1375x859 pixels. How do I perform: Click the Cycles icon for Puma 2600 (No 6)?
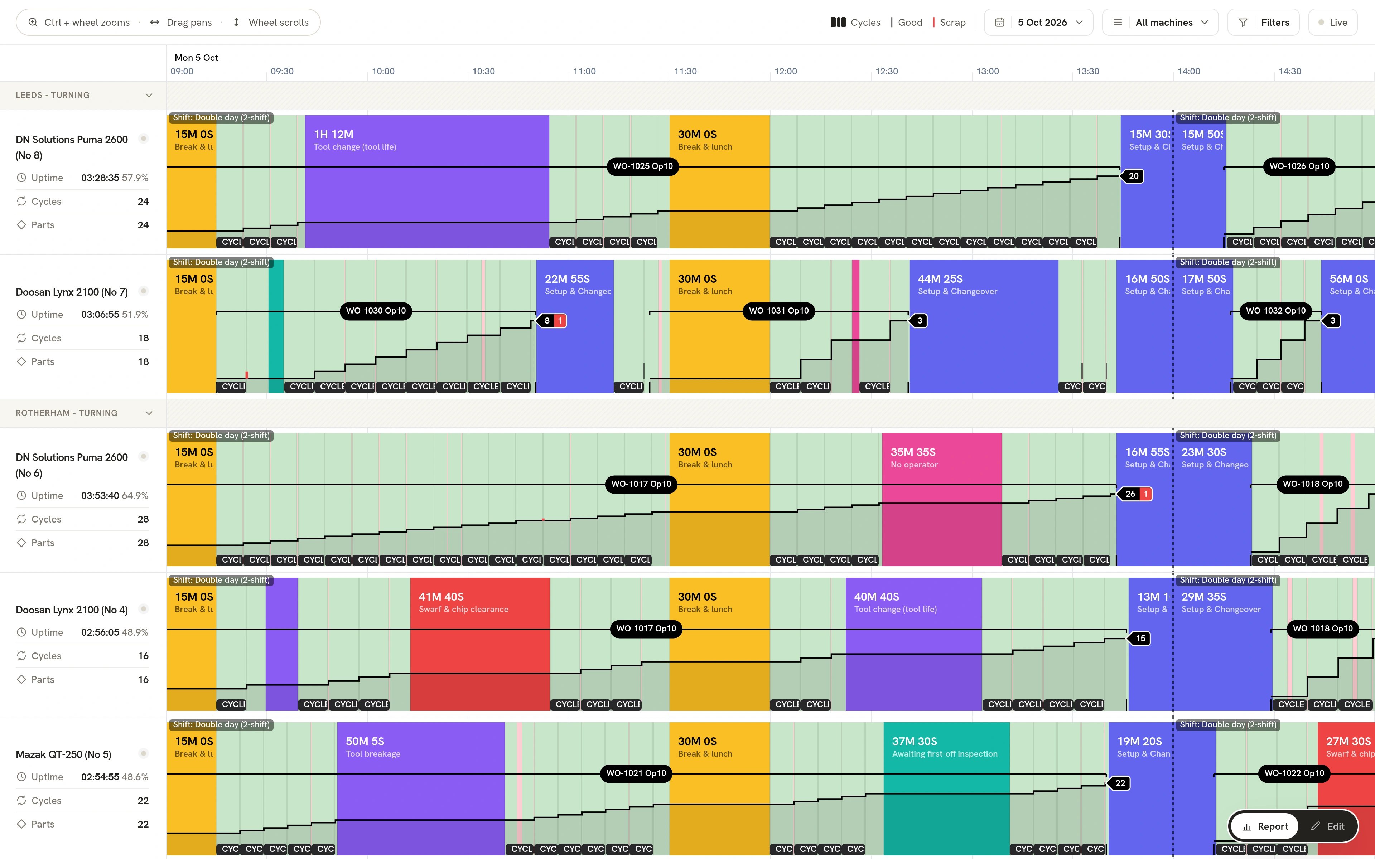point(21,519)
